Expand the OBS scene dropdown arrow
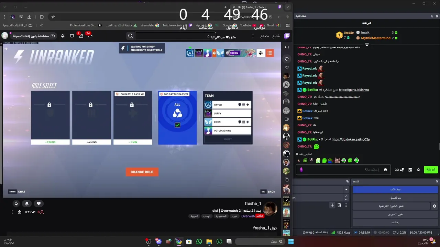This screenshot has width=440, height=247. pos(346,189)
